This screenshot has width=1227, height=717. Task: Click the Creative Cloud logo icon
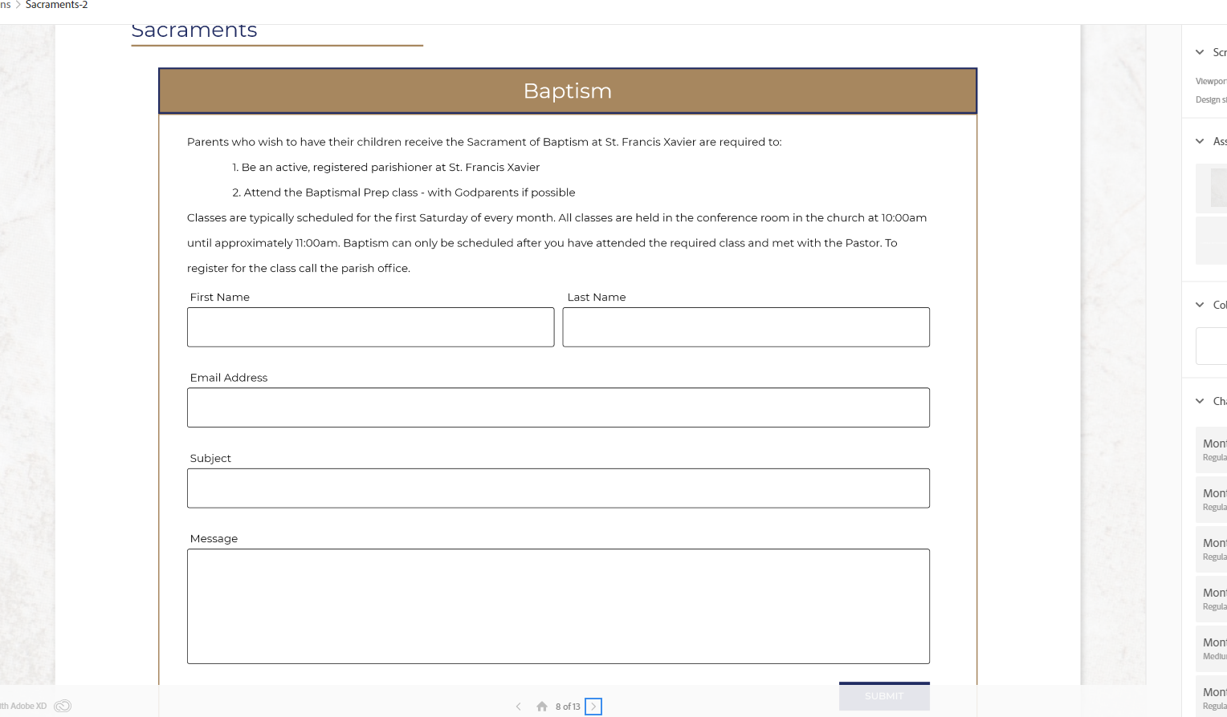coord(63,706)
